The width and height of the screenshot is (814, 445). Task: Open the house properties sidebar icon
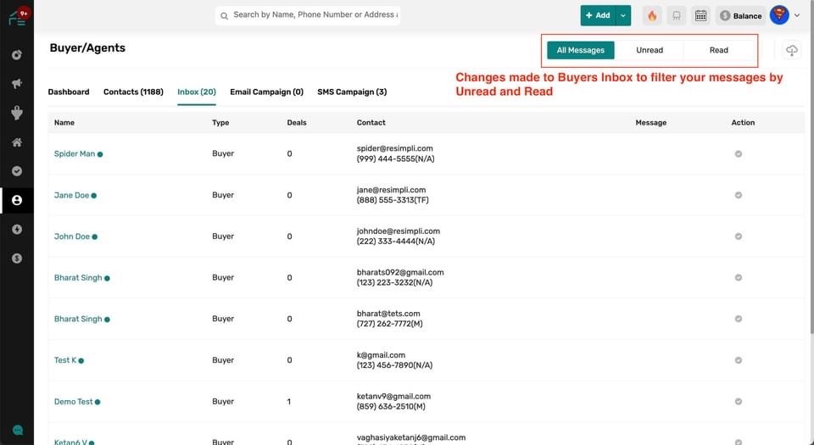tap(17, 142)
